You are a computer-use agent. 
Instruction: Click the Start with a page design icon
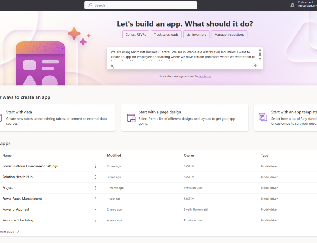(131, 118)
